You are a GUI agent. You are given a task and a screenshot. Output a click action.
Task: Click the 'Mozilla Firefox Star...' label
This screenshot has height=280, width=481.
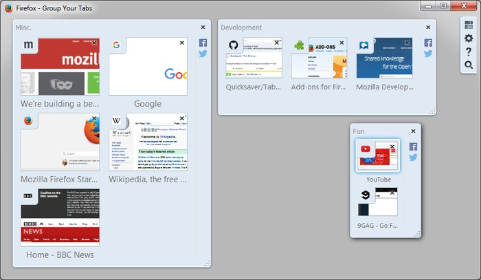tap(59, 180)
